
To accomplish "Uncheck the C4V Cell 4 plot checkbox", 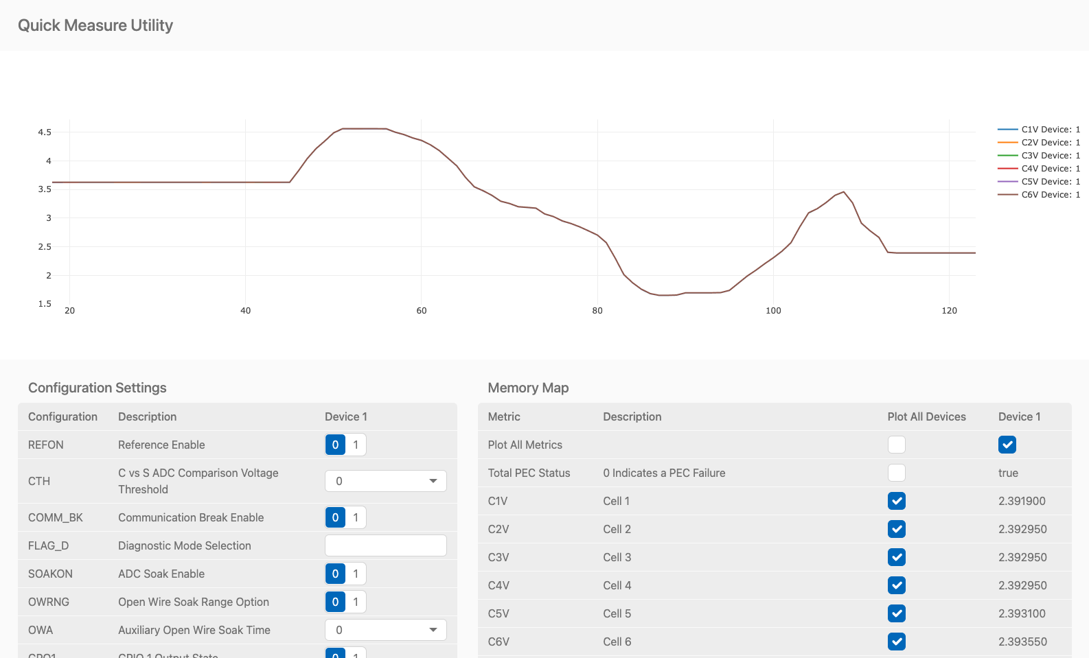I will [x=896, y=585].
